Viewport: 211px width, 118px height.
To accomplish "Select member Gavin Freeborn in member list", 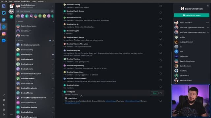I will [192, 66].
